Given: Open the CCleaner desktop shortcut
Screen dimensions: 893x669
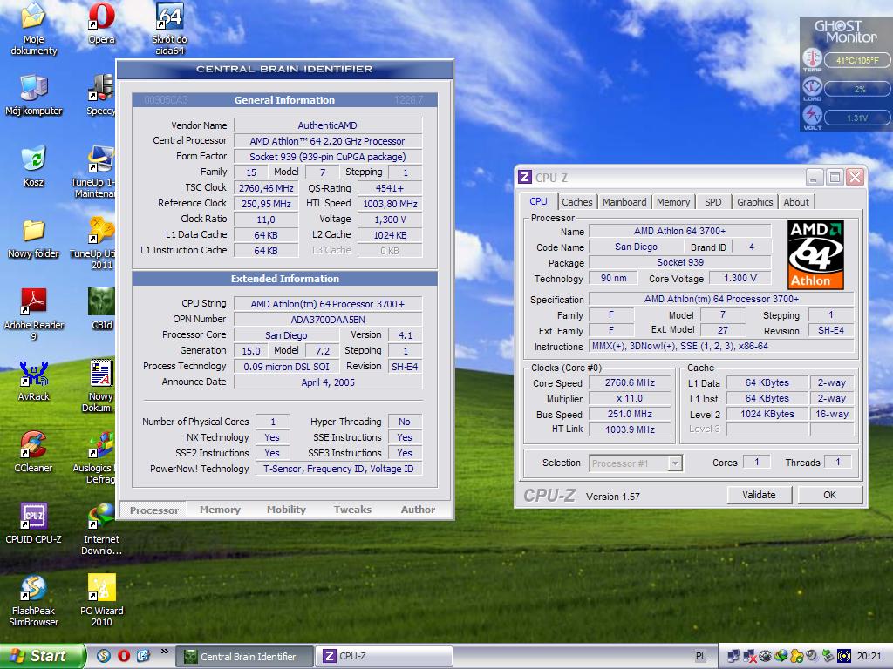Looking at the screenshot, I should [33, 446].
